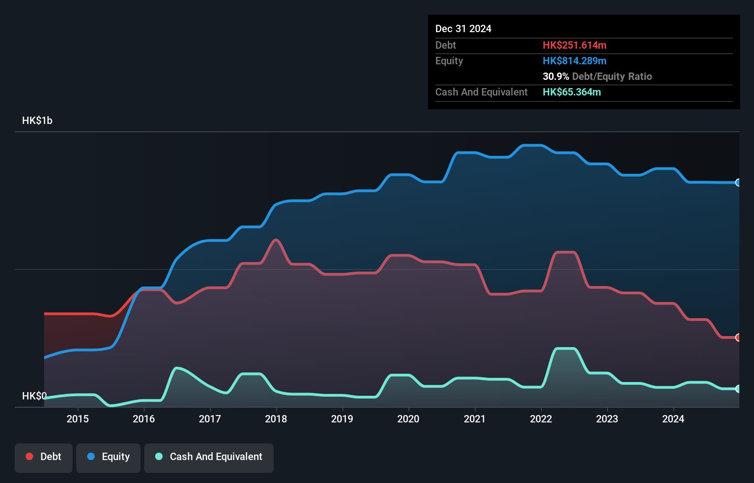754x483 pixels.
Task: Toggle the Debt series legend button
Action: [43, 458]
